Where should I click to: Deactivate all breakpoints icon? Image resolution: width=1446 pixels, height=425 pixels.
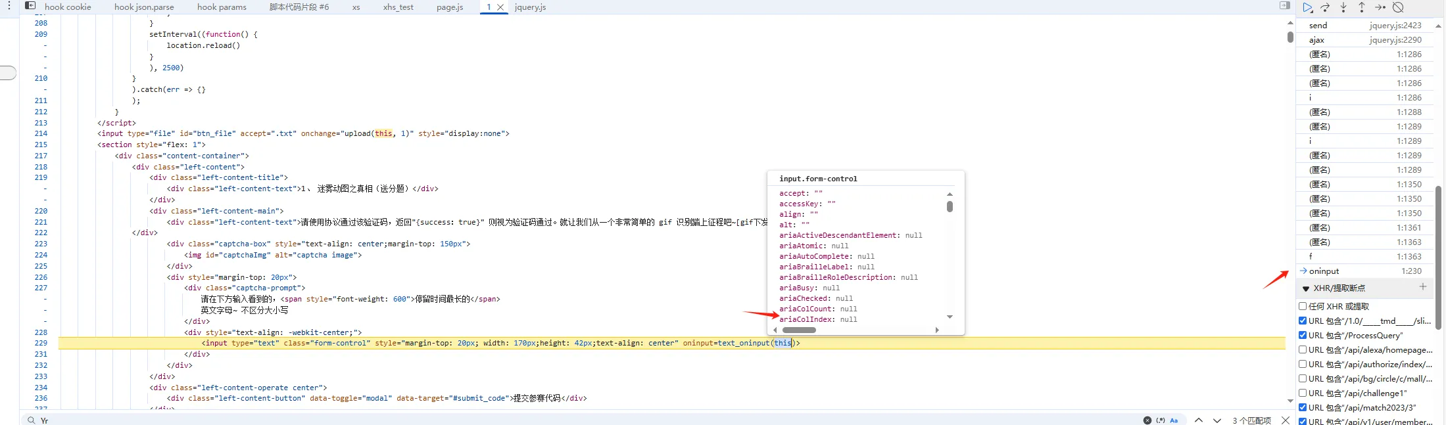click(x=1399, y=7)
